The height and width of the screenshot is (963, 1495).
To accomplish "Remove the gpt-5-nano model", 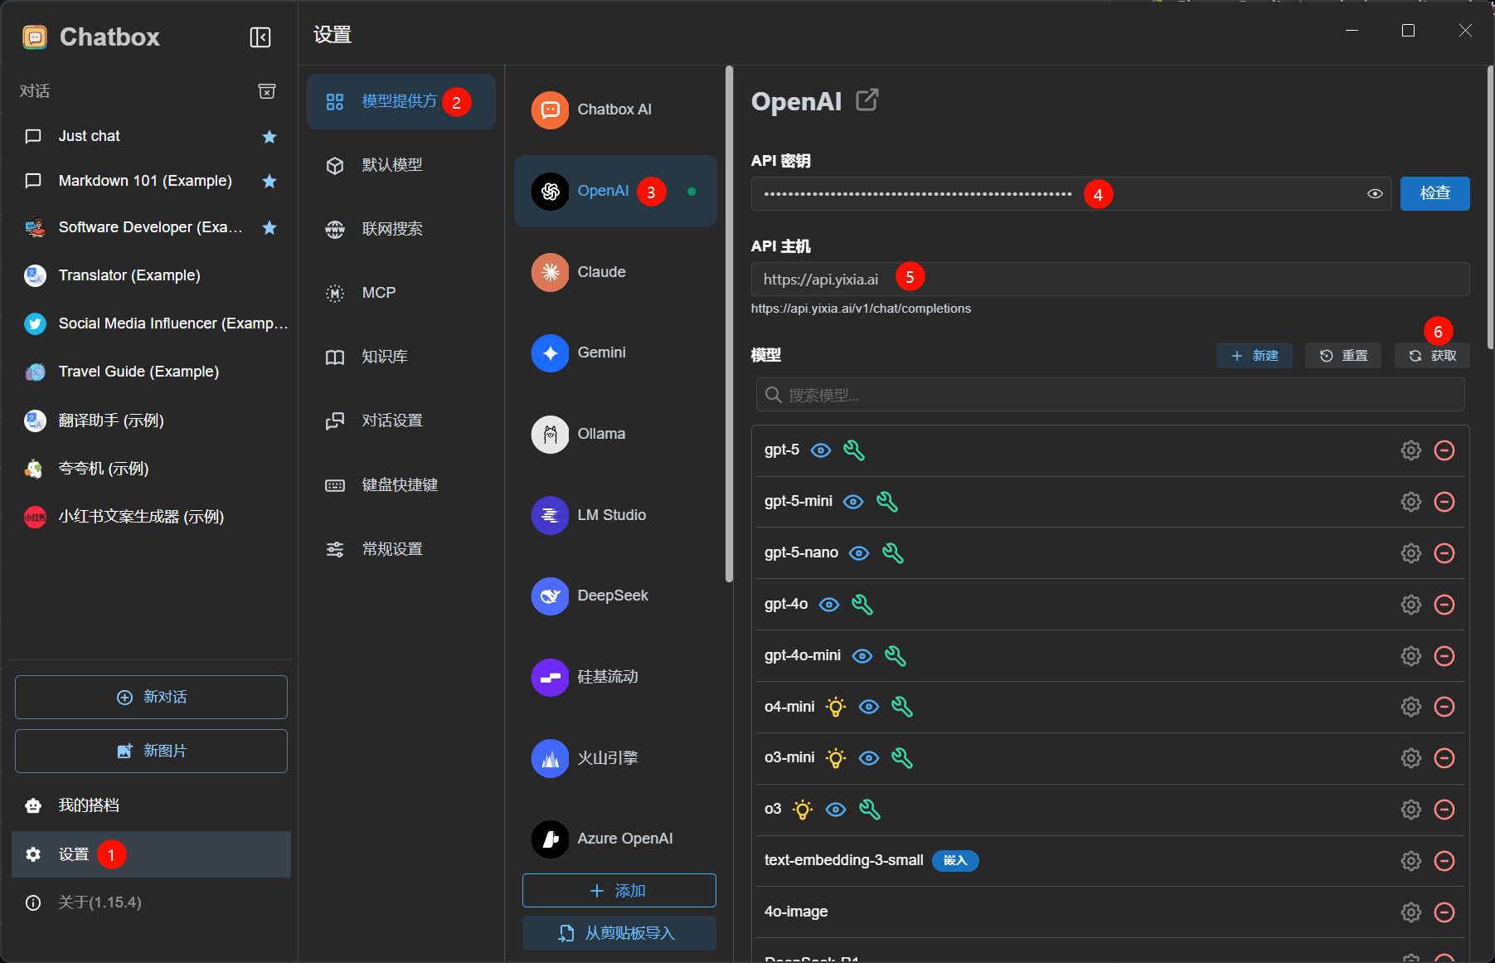I will coord(1444,553).
